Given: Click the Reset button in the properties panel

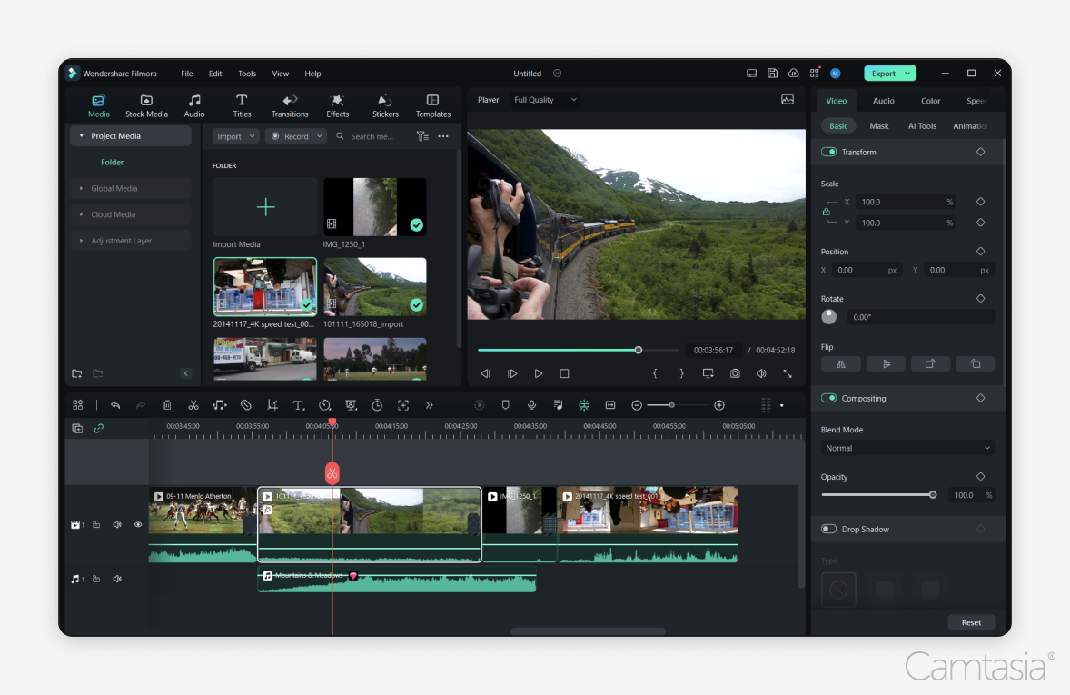Looking at the screenshot, I should coord(971,622).
